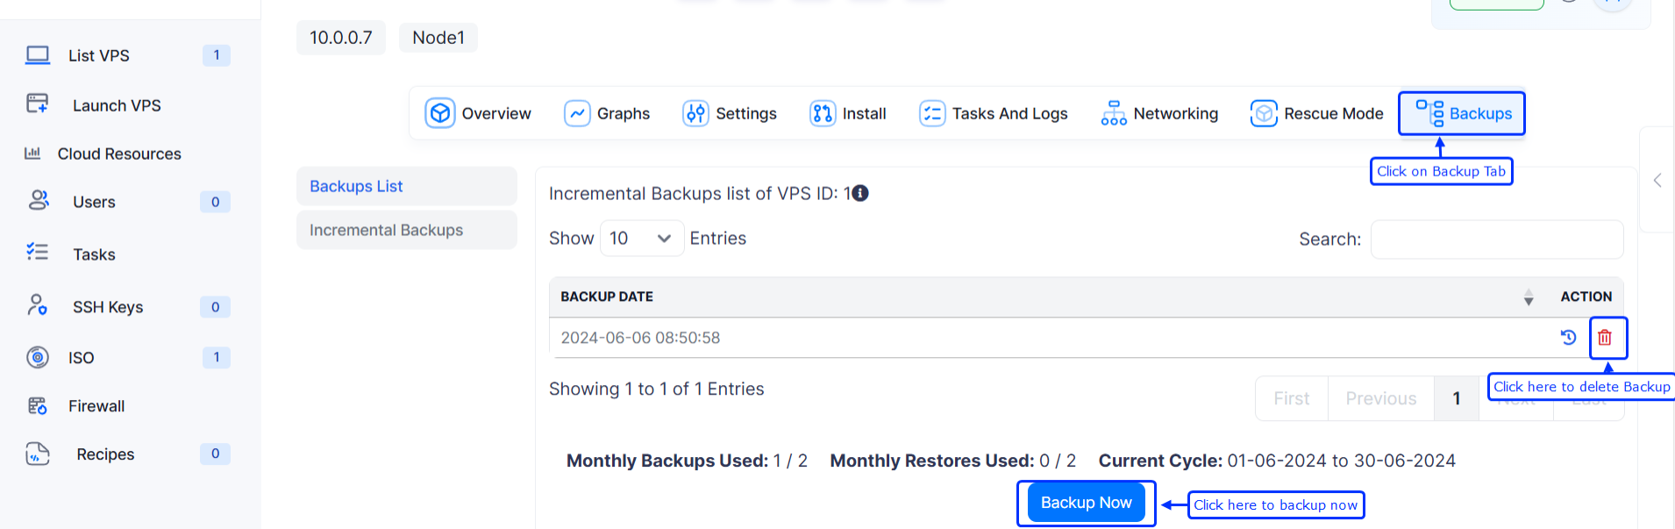1675x529 pixels.
Task: Open the Show entries count dropdown
Action: click(x=641, y=239)
